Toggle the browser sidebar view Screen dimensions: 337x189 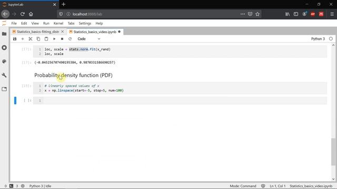(x=296, y=14)
